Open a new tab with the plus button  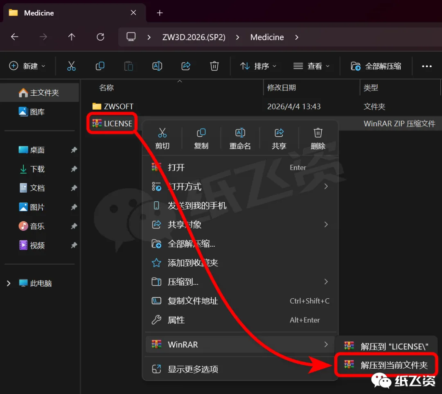tap(160, 13)
